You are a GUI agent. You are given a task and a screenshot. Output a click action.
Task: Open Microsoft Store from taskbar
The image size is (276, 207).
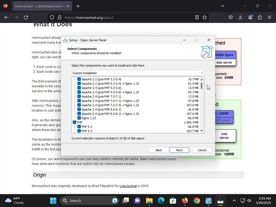(173, 201)
